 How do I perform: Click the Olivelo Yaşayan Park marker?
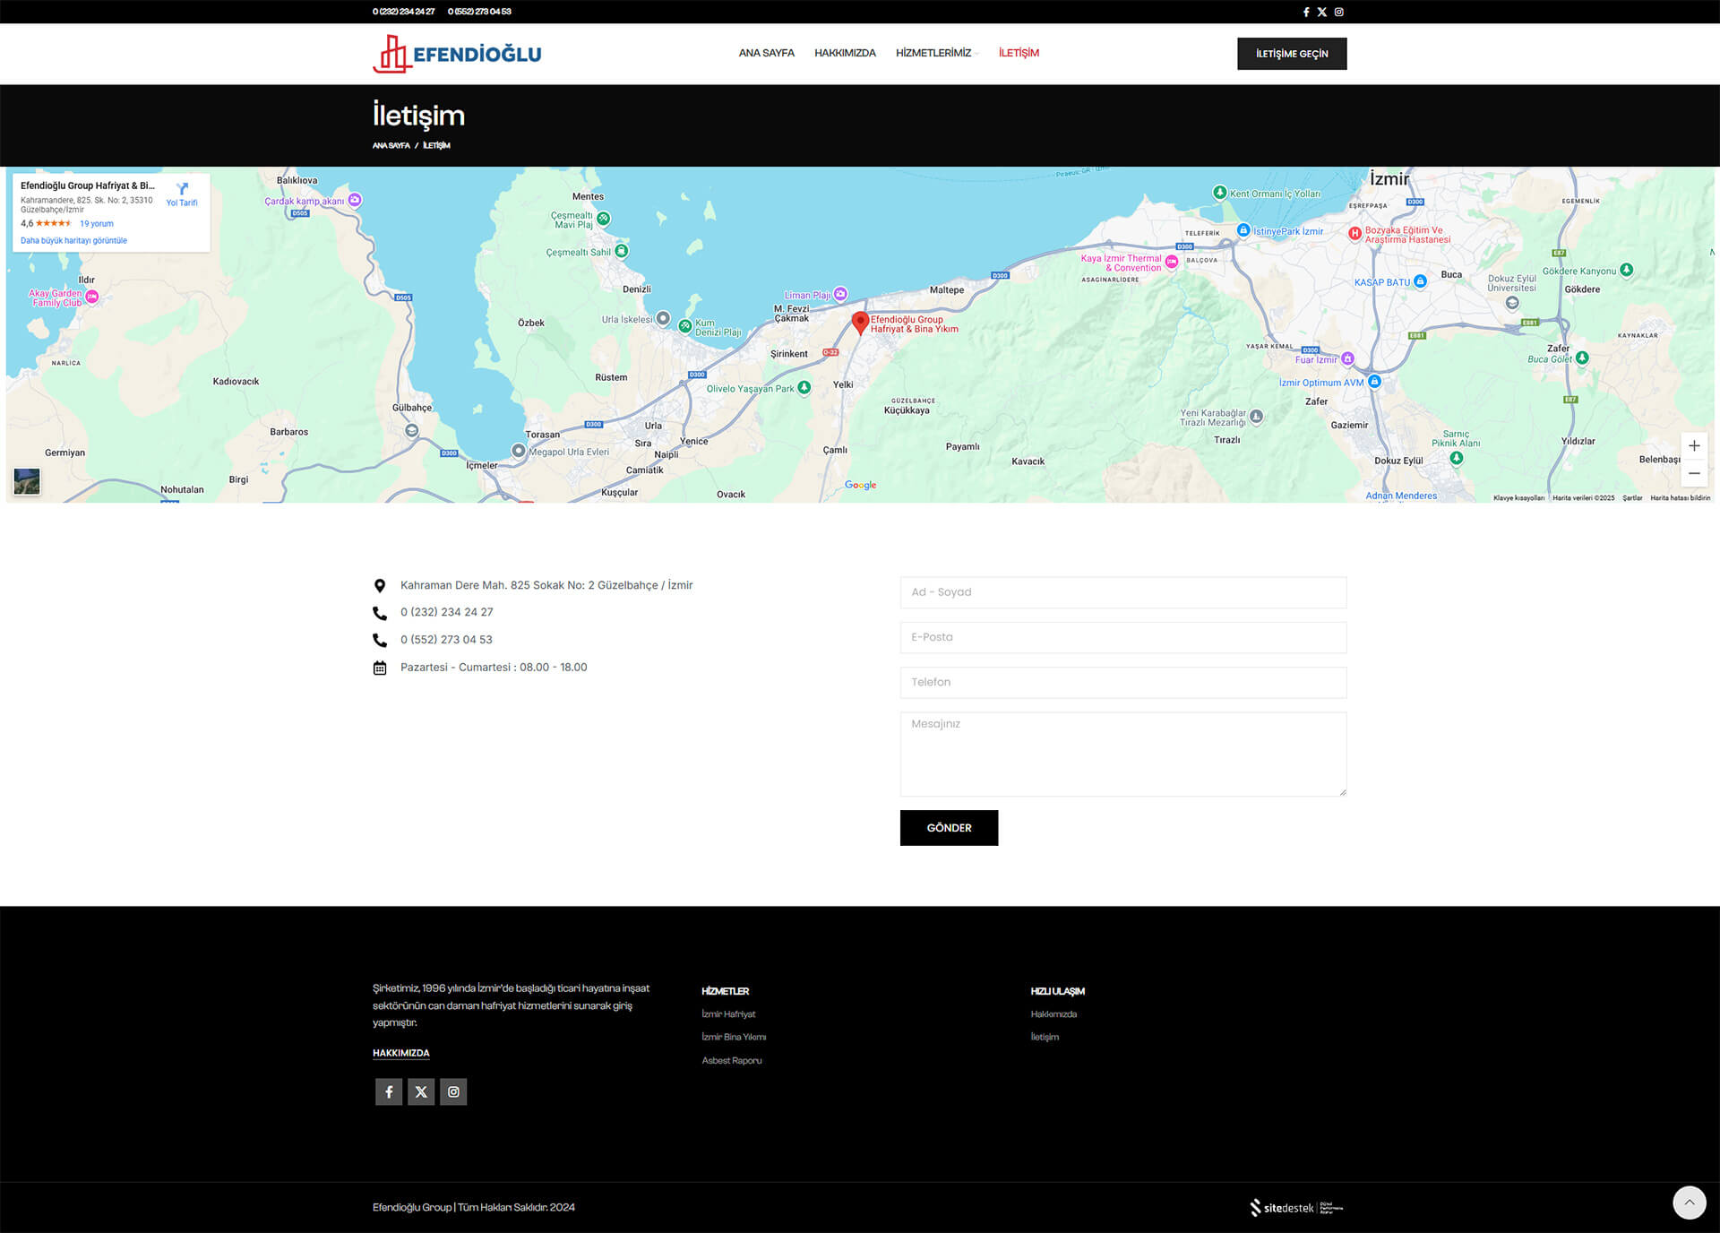(804, 387)
